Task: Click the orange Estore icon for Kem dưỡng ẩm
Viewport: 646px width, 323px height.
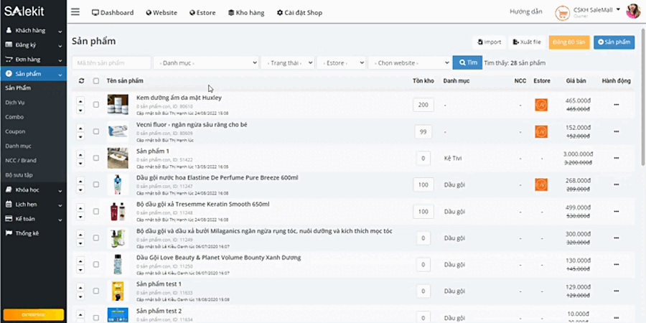Action: 541,105
